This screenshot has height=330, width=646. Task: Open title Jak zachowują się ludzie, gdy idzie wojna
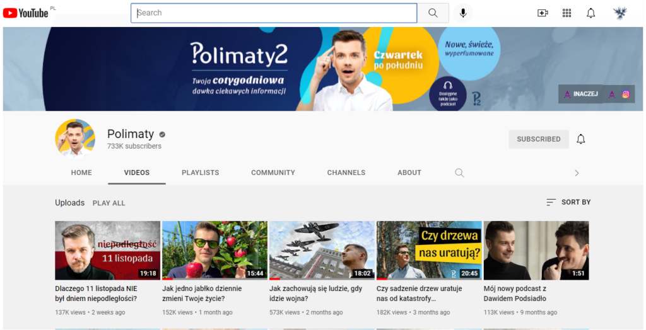[x=315, y=294]
